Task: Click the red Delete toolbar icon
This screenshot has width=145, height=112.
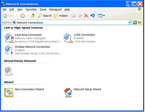Action: point(86,16)
